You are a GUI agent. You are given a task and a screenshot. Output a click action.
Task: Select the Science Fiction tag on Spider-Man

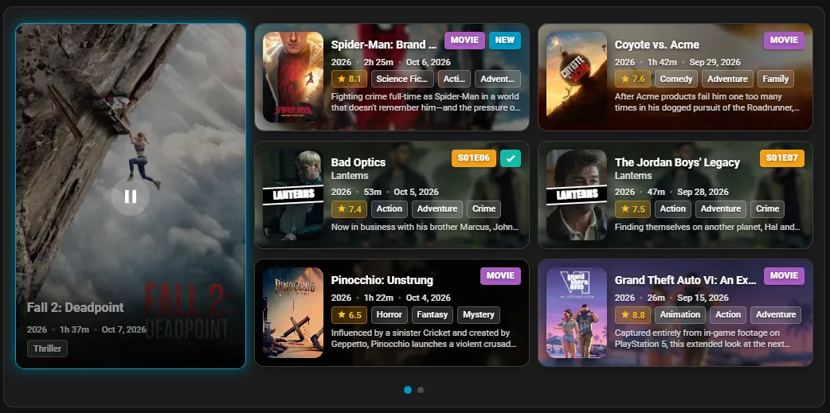[402, 79]
